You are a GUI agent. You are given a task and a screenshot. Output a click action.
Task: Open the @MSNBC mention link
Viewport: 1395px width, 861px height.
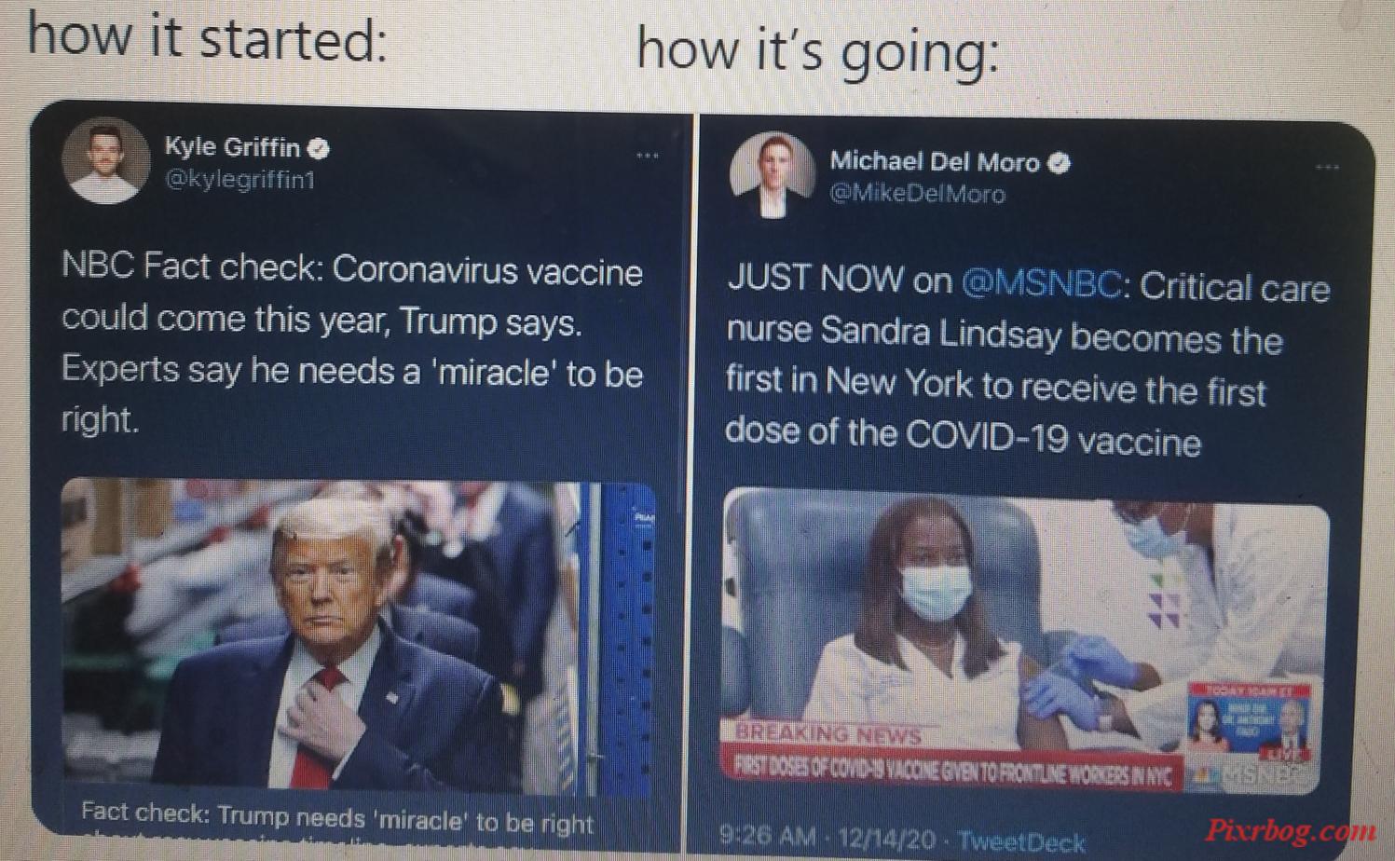coord(1040,282)
